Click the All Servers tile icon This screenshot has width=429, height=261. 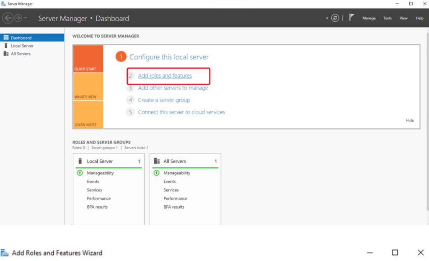157,161
